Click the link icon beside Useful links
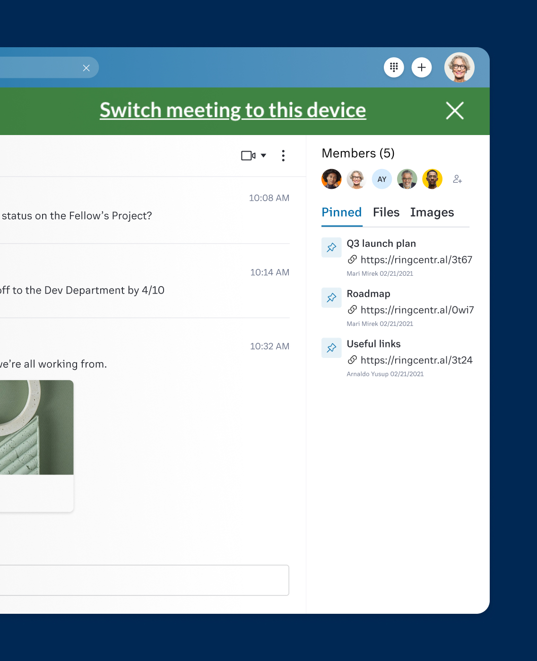 [352, 360]
